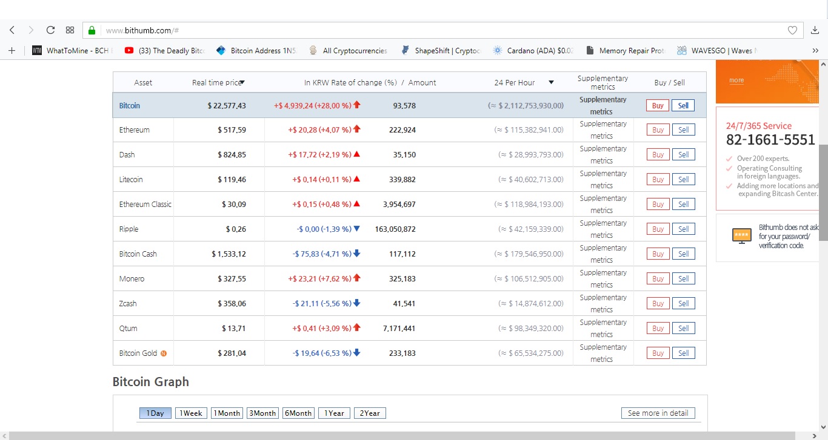This screenshot has width=828, height=440.
Task: Buy Ethereum Classic
Action: pyautogui.click(x=658, y=204)
